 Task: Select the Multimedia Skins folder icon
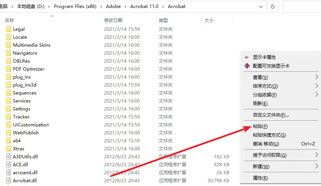coord(8,45)
